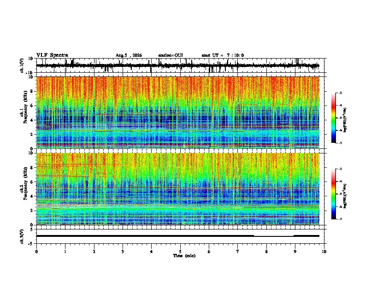The height and width of the screenshot is (282, 365).
Task: Click time axis tick label "7"
Action: [238, 252]
